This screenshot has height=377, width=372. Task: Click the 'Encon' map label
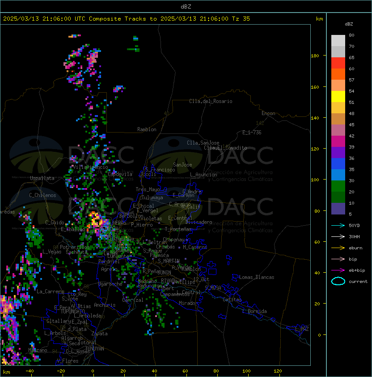point(268,113)
